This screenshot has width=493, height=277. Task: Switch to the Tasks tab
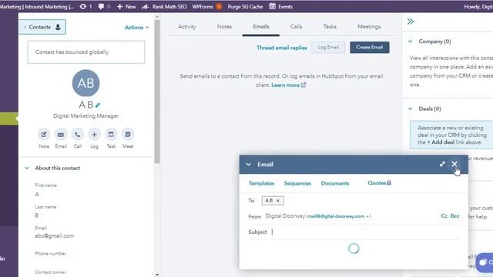[330, 27]
